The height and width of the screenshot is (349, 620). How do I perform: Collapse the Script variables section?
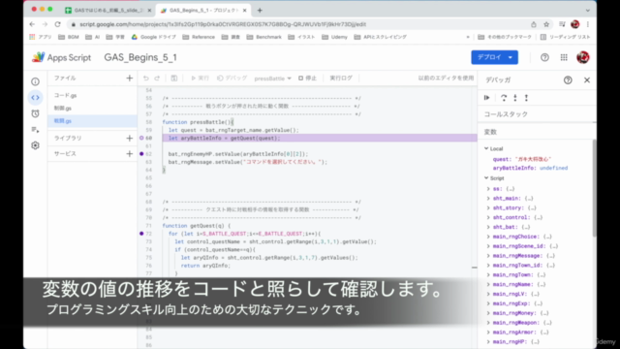(486, 178)
